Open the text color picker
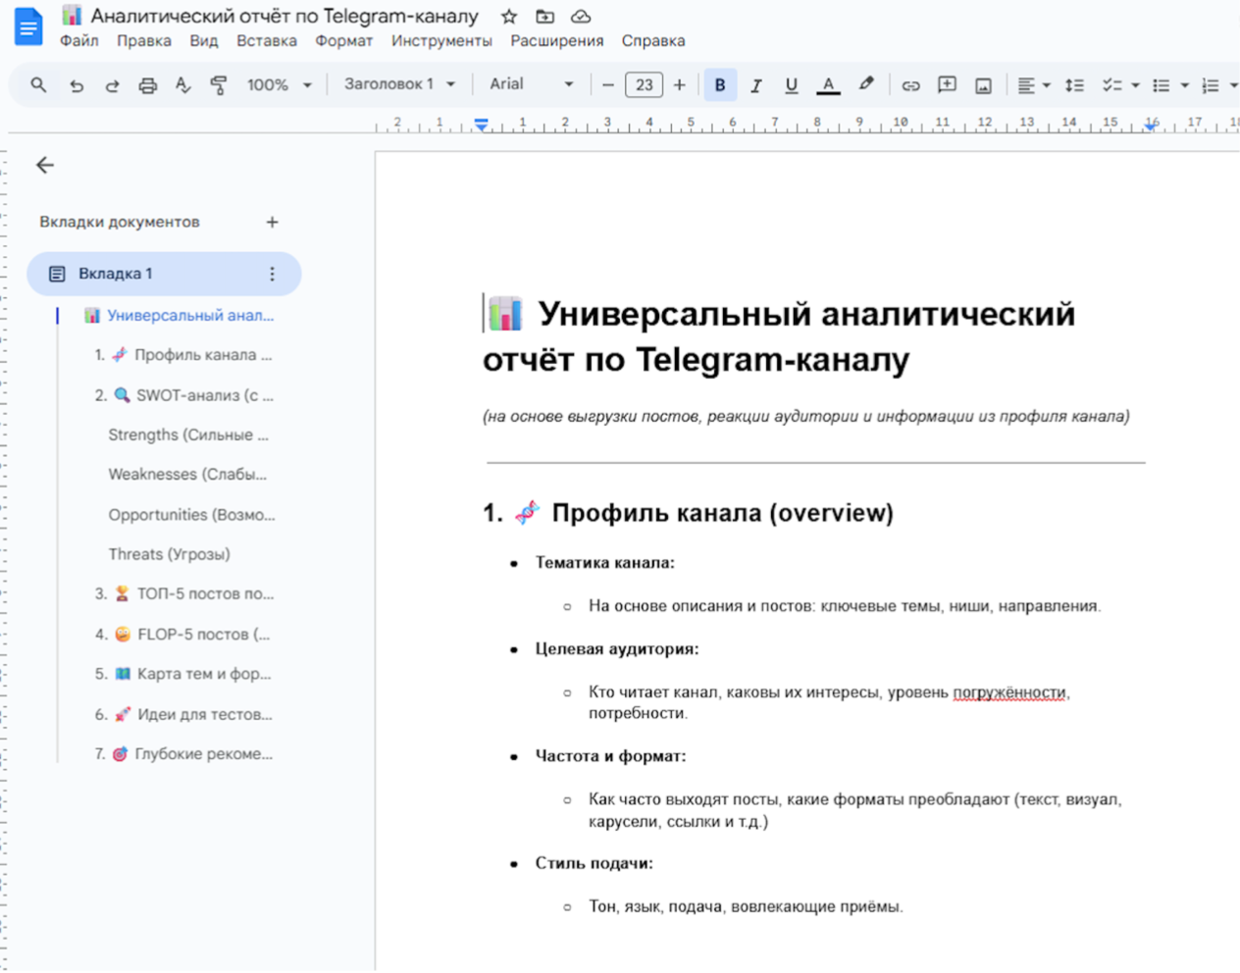1240x973 pixels. 828,85
